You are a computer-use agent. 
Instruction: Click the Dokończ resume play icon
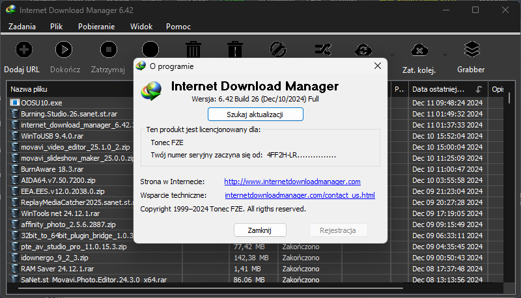pyautogui.click(x=63, y=50)
